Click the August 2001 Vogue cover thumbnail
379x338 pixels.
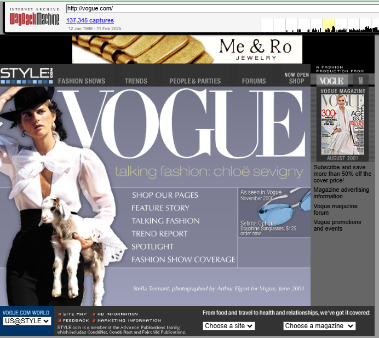(x=342, y=124)
